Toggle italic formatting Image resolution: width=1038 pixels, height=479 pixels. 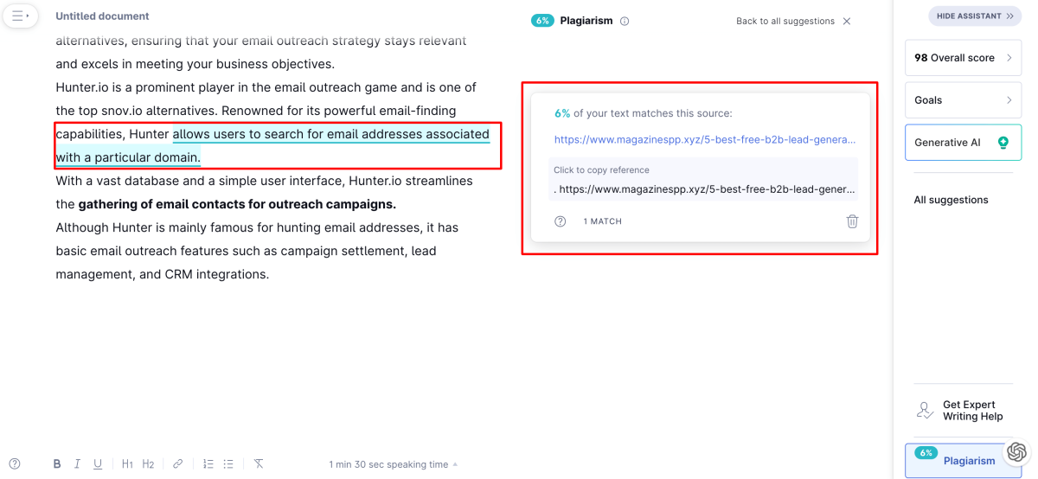(x=77, y=464)
